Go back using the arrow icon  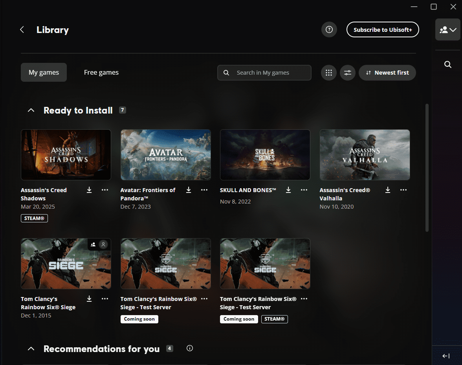coord(22,29)
